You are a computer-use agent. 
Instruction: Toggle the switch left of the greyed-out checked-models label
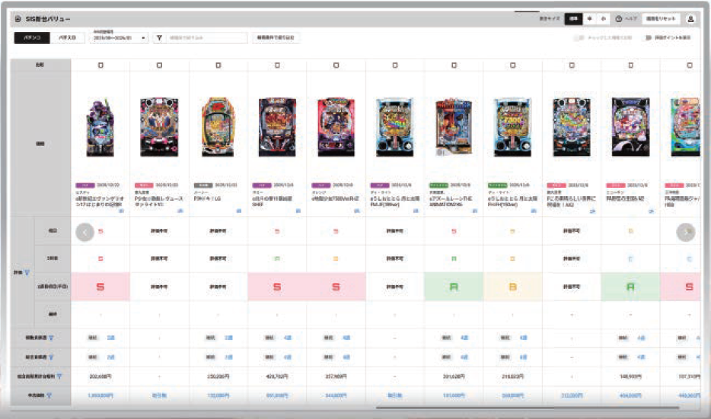(x=579, y=38)
